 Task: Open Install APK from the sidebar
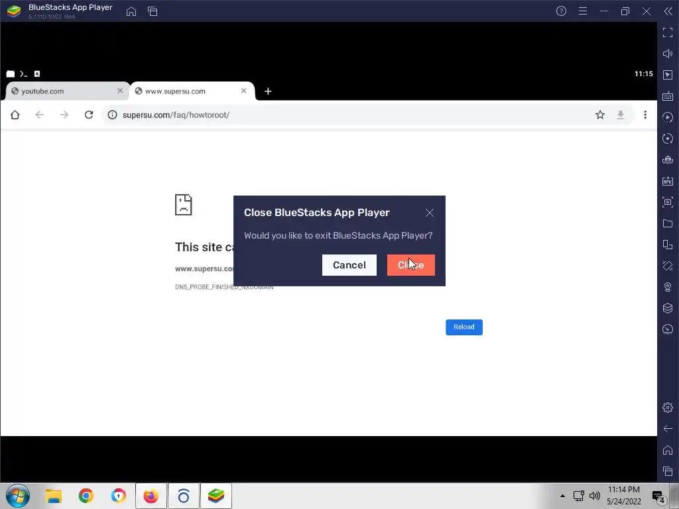pyautogui.click(x=668, y=181)
